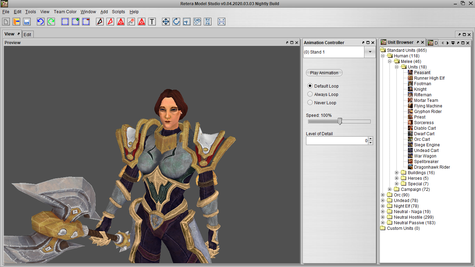
Task: Select the Mortar Team unit
Action: tap(426, 100)
